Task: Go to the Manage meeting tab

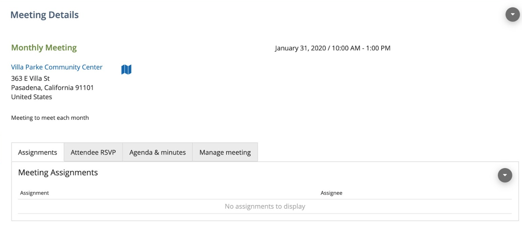Action: (225, 152)
